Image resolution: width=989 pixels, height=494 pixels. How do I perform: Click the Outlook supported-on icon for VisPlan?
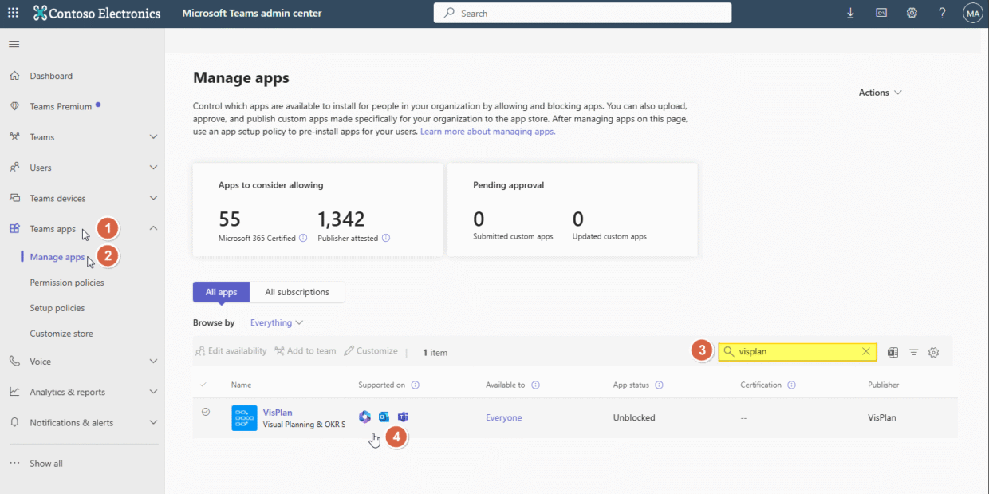point(384,417)
